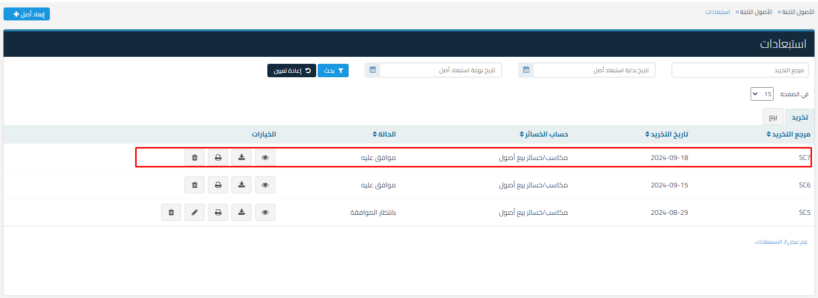View SC5 details with eye icon
The image size is (818, 298).
(x=265, y=212)
